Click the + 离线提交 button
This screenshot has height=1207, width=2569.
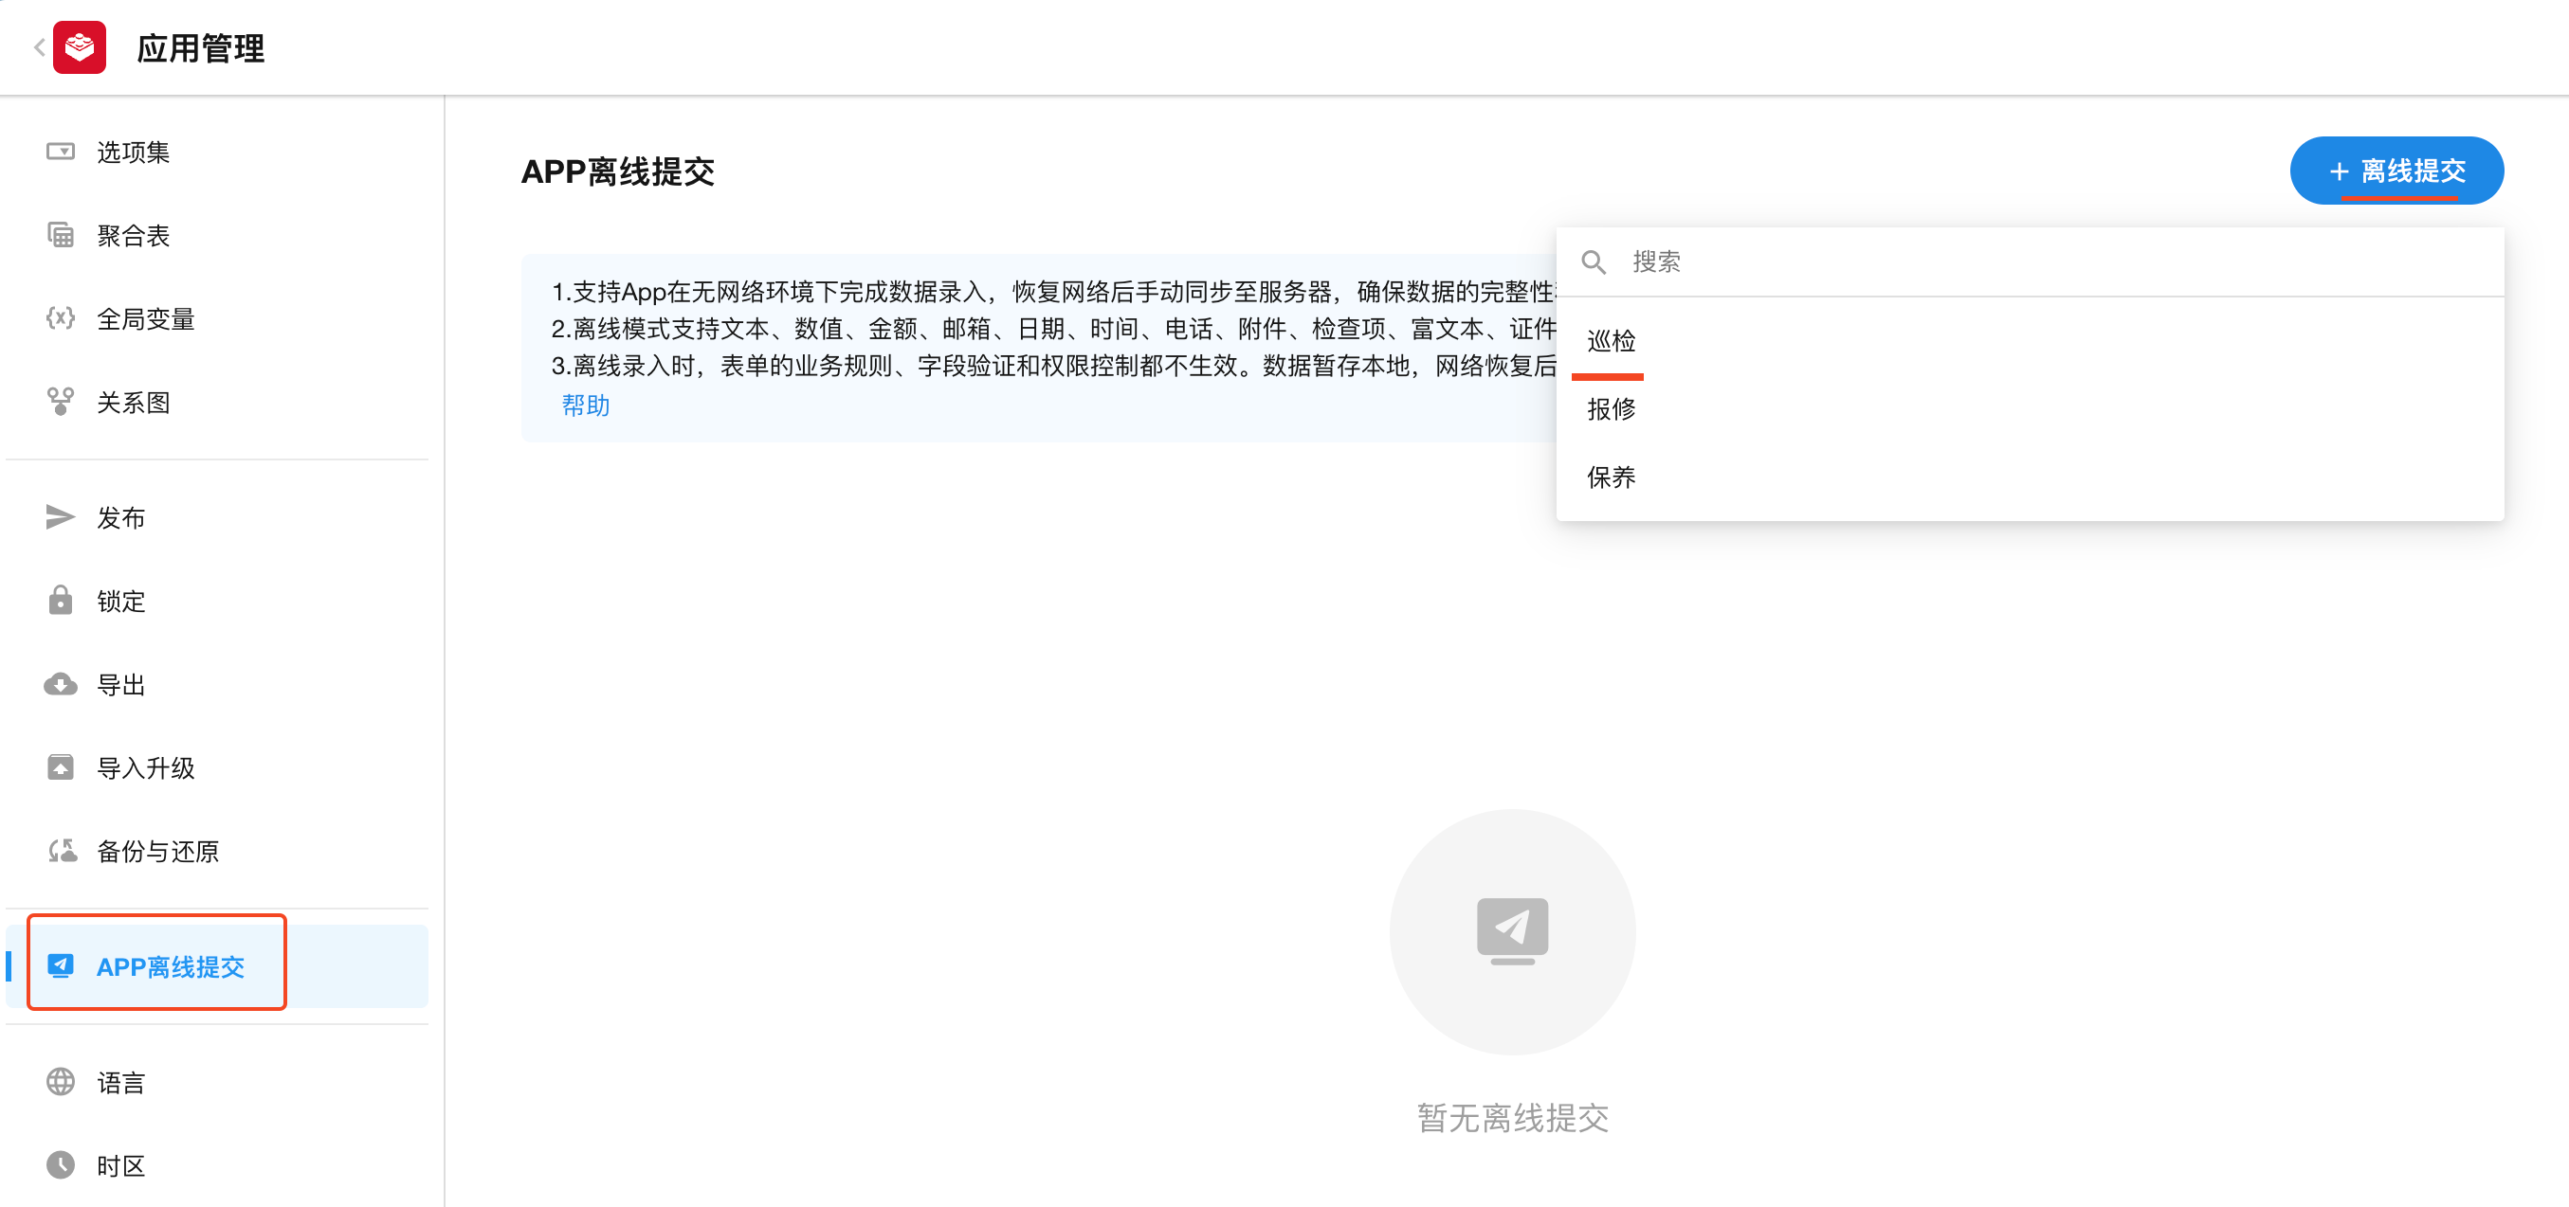coord(2396,171)
